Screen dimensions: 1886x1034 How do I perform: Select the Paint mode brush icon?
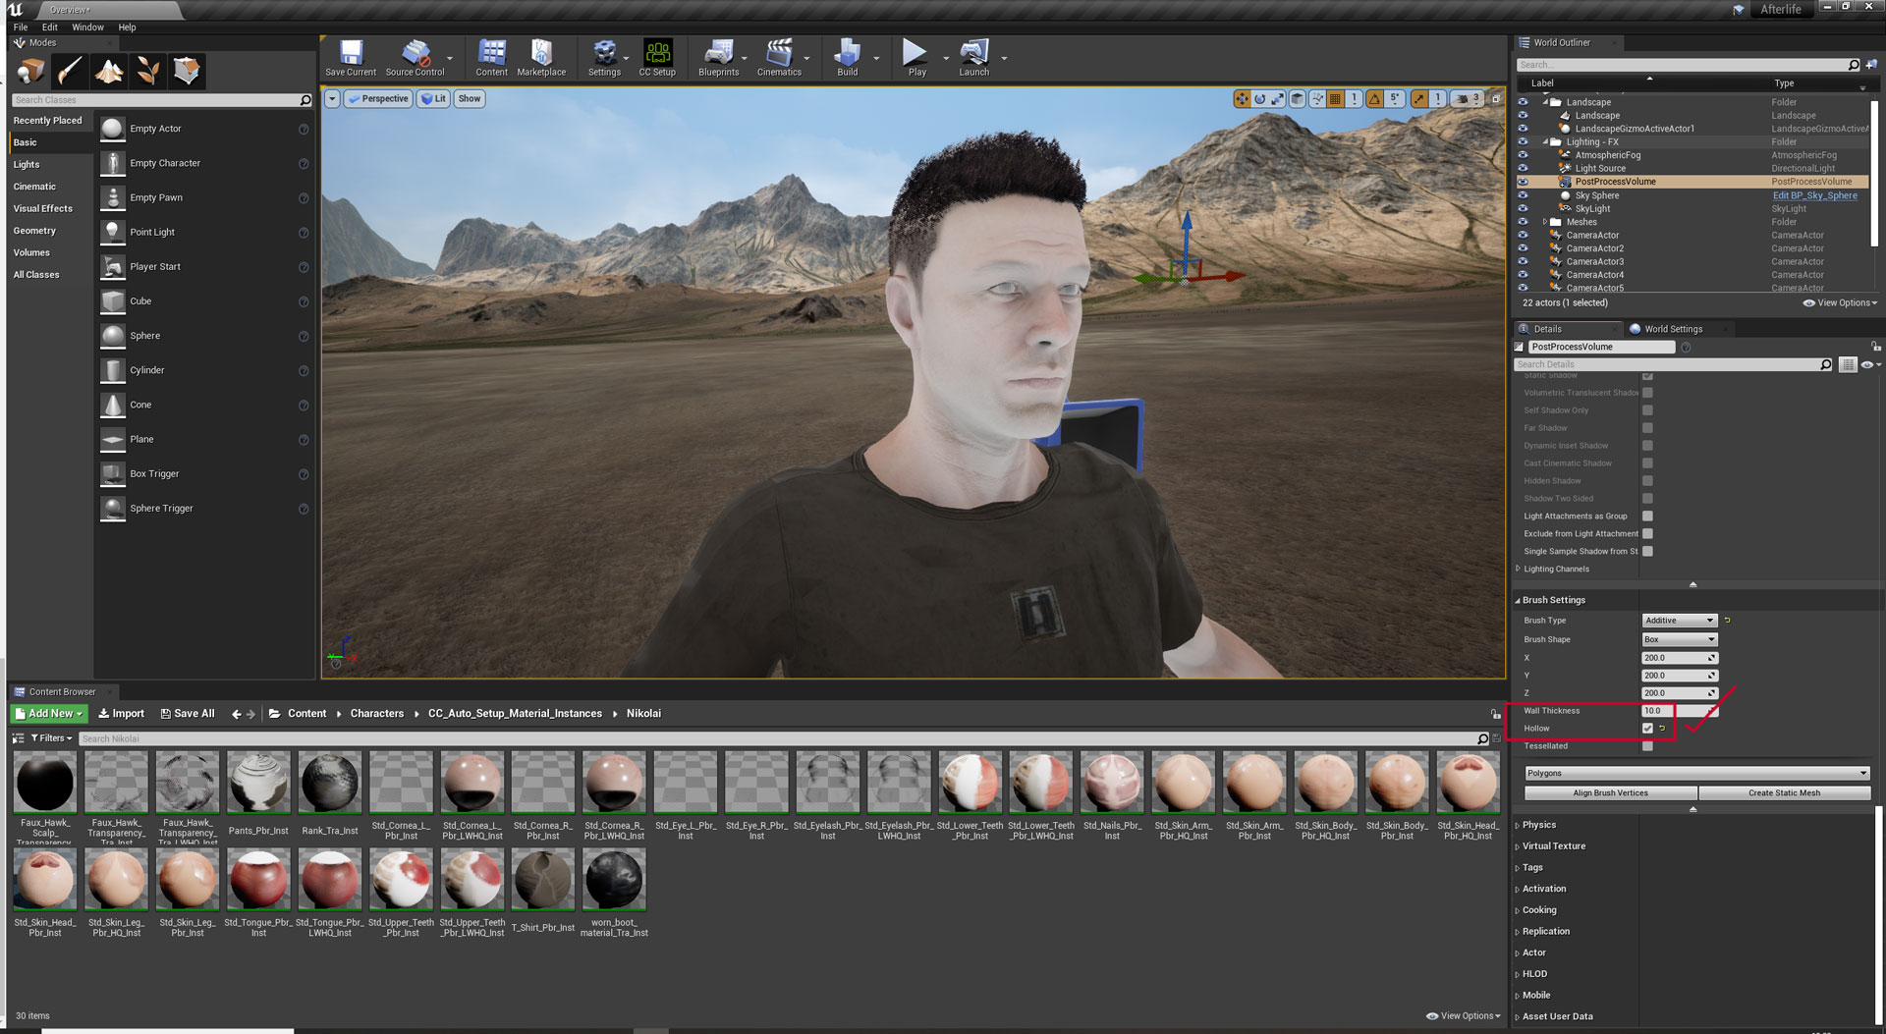pyautogui.click(x=70, y=71)
